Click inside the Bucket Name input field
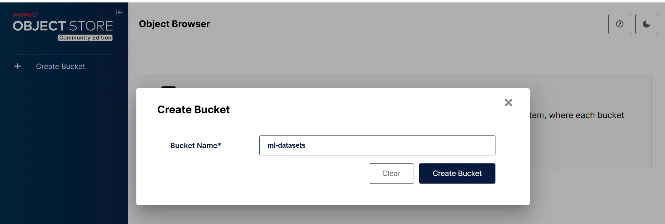Image resolution: width=665 pixels, height=224 pixels. point(377,145)
